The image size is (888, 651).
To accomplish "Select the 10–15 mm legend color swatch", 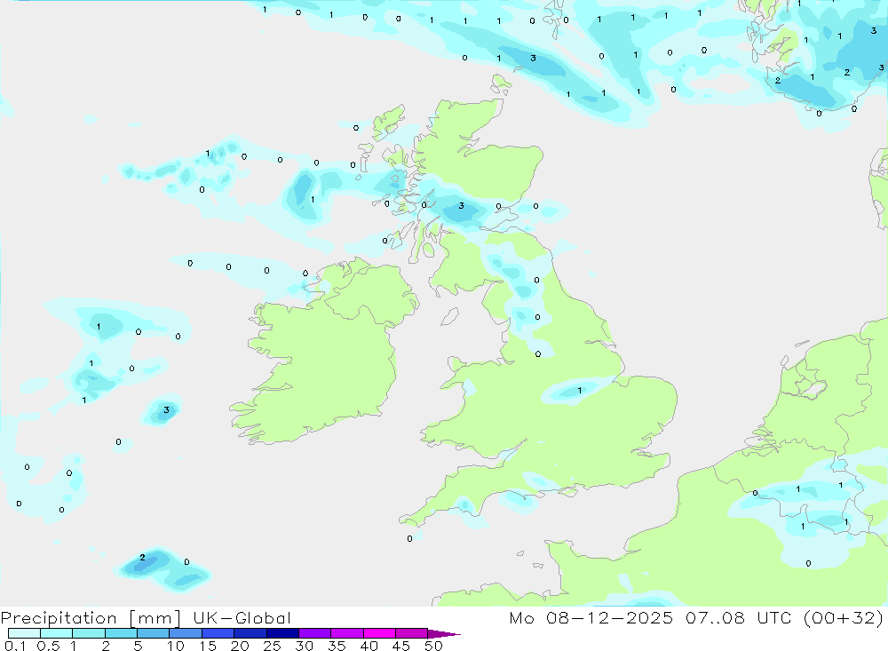I will (186, 633).
